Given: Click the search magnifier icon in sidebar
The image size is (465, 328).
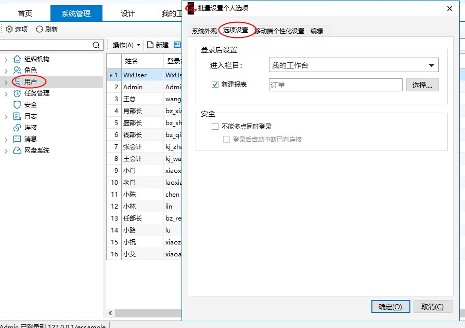Looking at the screenshot, I should coord(96,45).
